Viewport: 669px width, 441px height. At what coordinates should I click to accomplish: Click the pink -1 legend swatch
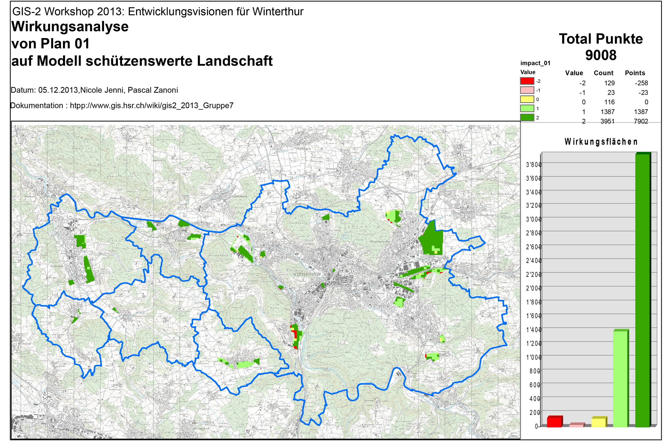[x=527, y=90]
